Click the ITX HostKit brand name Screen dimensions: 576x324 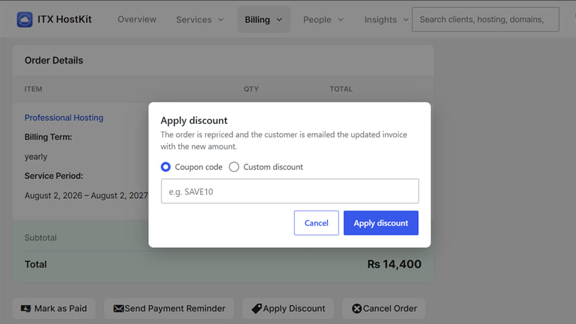[x=65, y=20]
